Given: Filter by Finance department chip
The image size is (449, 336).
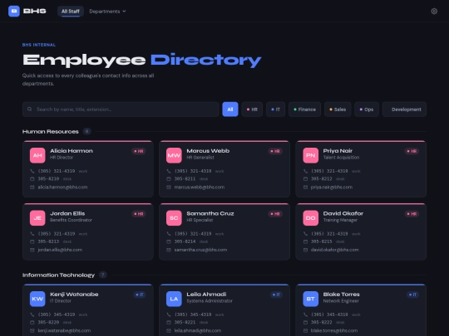Looking at the screenshot, I should pyautogui.click(x=304, y=110).
